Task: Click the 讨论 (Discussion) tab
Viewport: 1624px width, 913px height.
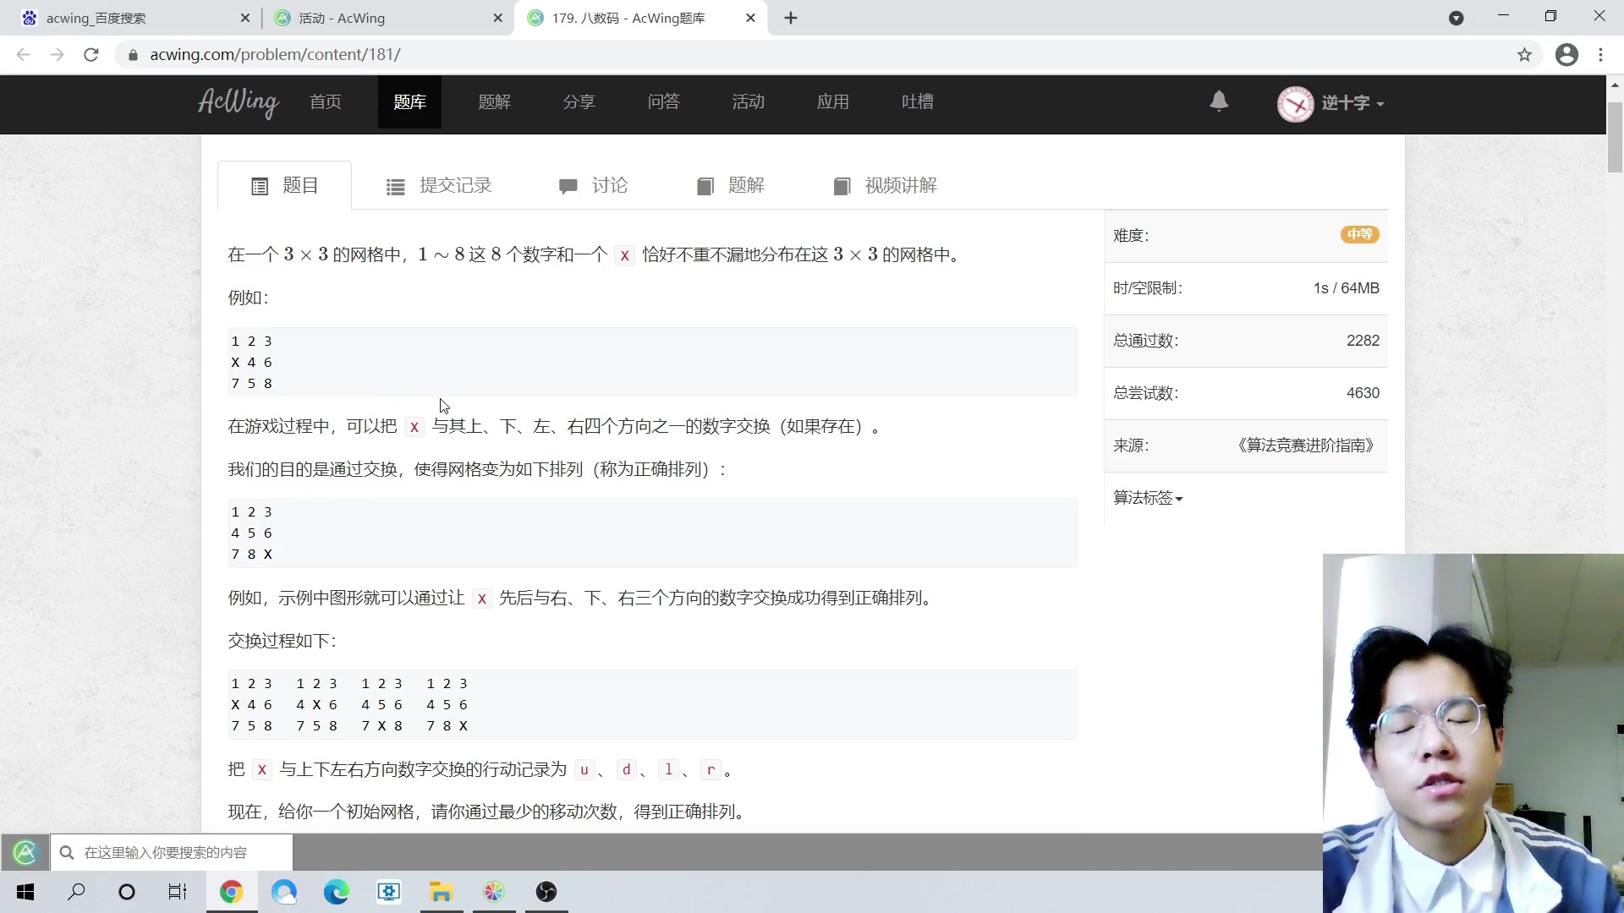Action: coord(595,186)
